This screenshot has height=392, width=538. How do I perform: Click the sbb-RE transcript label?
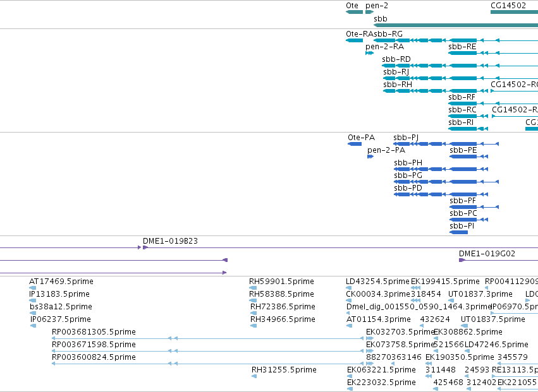pyautogui.click(x=462, y=47)
